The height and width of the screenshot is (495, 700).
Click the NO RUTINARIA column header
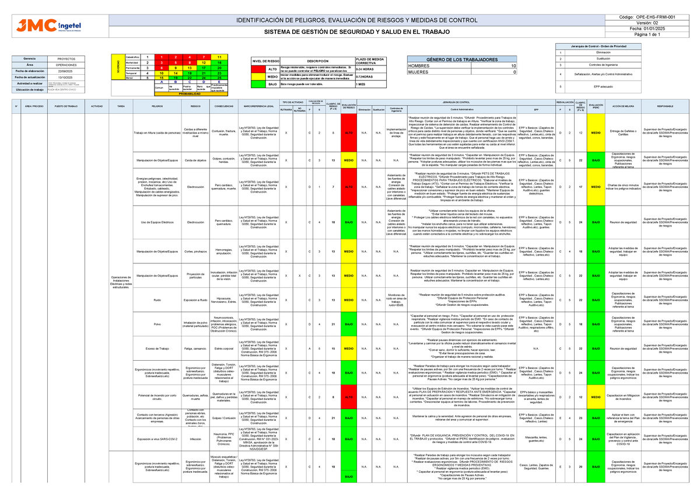click(x=299, y=110)
